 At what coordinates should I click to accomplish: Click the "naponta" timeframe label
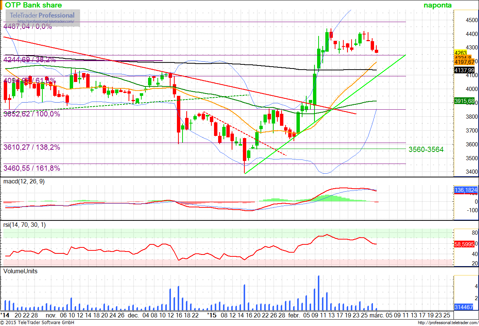click(437, 5)
